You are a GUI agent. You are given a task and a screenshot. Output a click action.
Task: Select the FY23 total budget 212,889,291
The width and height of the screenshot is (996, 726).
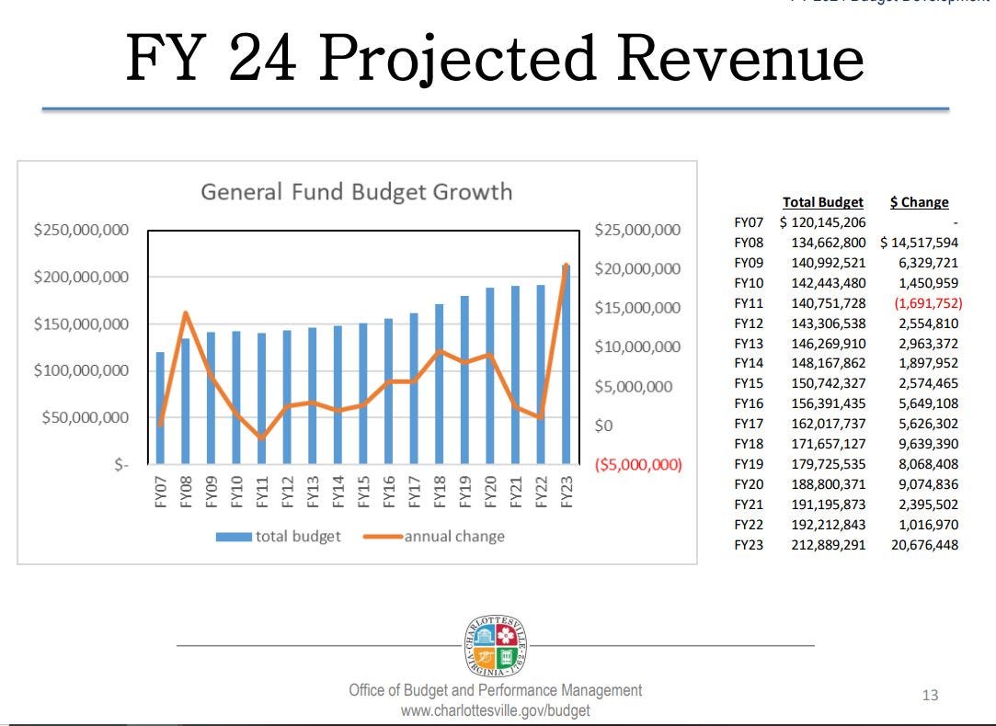[x=829, y=544]
